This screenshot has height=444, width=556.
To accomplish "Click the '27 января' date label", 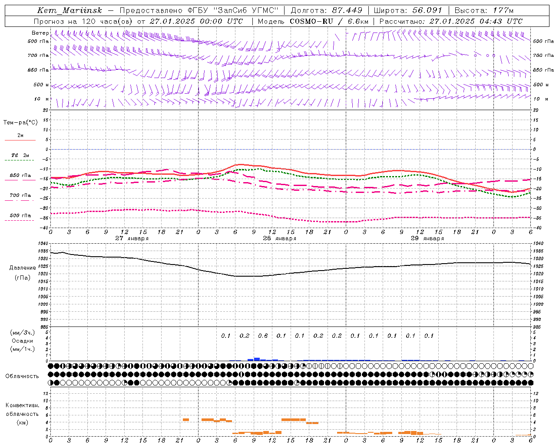I will point(132,238).
